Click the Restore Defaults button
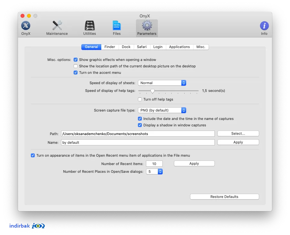 point(224,197)
